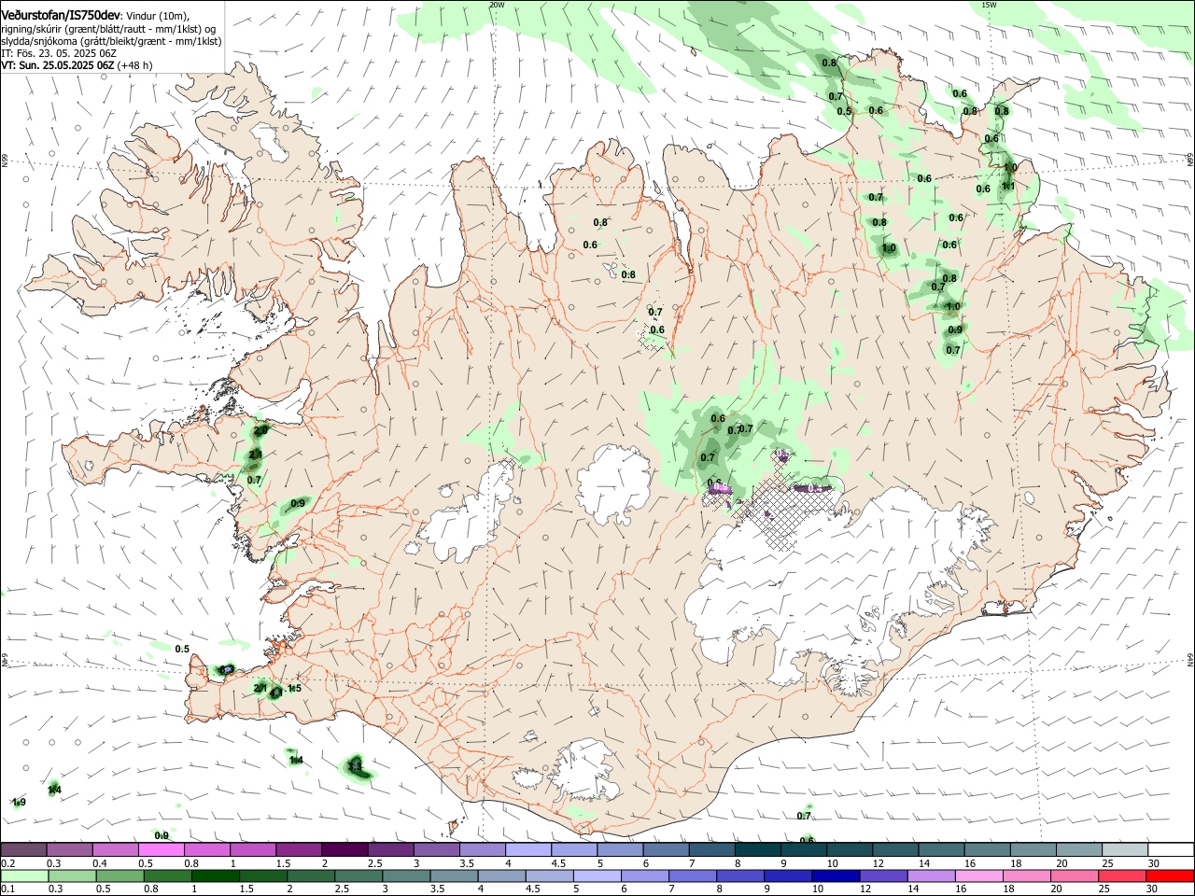Pick the rain legend swatch for 3.5–4
1195x896 pixels.
(x=454, y=876)
